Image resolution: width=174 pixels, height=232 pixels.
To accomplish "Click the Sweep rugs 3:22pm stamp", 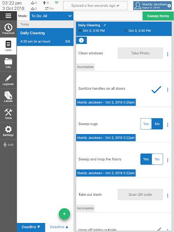I will point(106,138).
